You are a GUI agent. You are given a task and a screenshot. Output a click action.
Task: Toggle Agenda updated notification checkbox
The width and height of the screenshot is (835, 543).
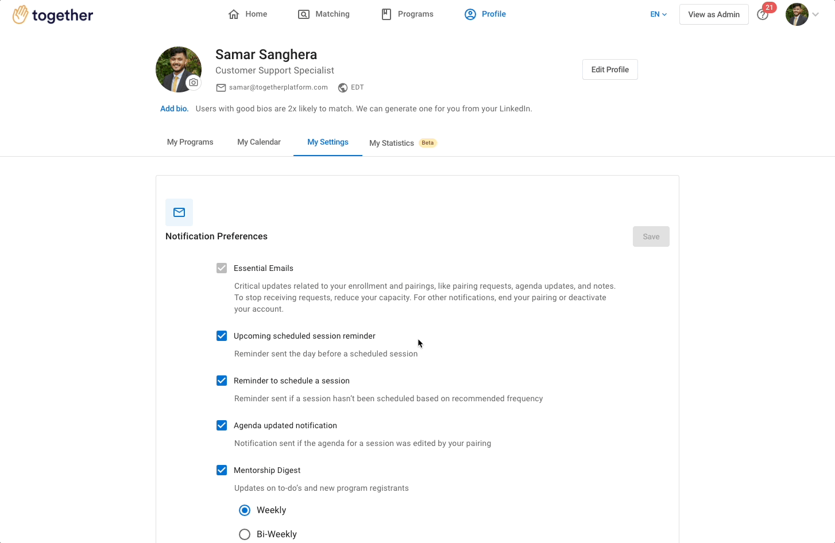pos(222,425)
